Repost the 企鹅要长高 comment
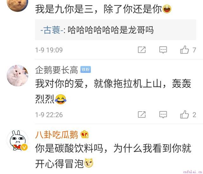This screenshot has width=203, height=174. click(x=142, y=115)
